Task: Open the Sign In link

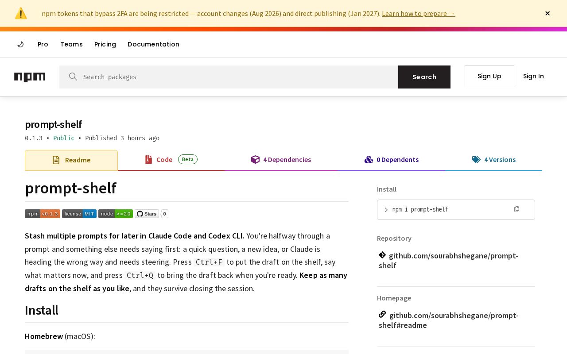Action: [x=533, y=76]
